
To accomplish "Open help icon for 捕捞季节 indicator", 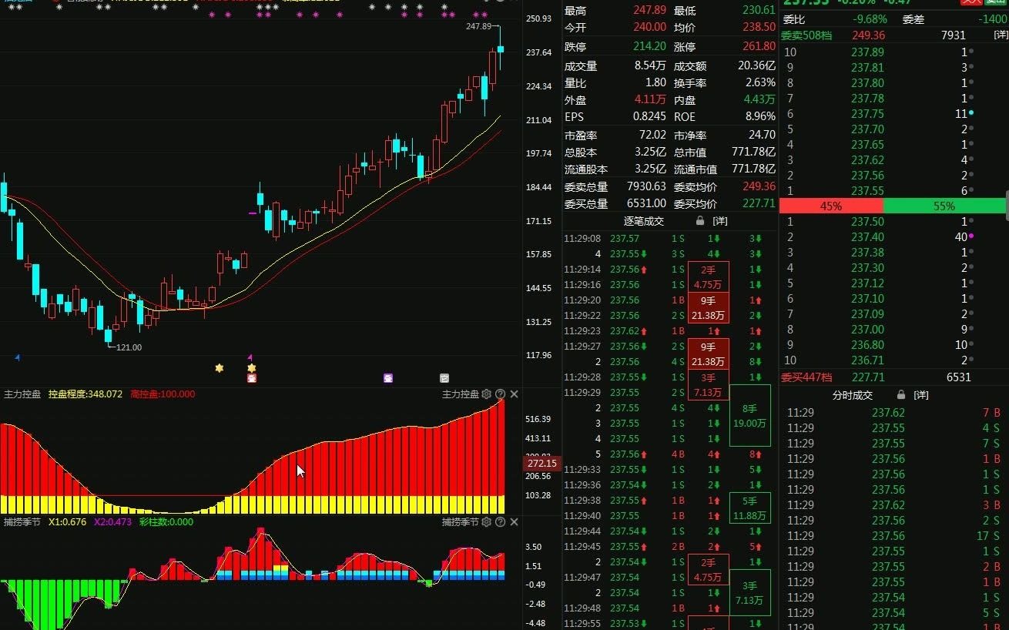I will 500,522.
